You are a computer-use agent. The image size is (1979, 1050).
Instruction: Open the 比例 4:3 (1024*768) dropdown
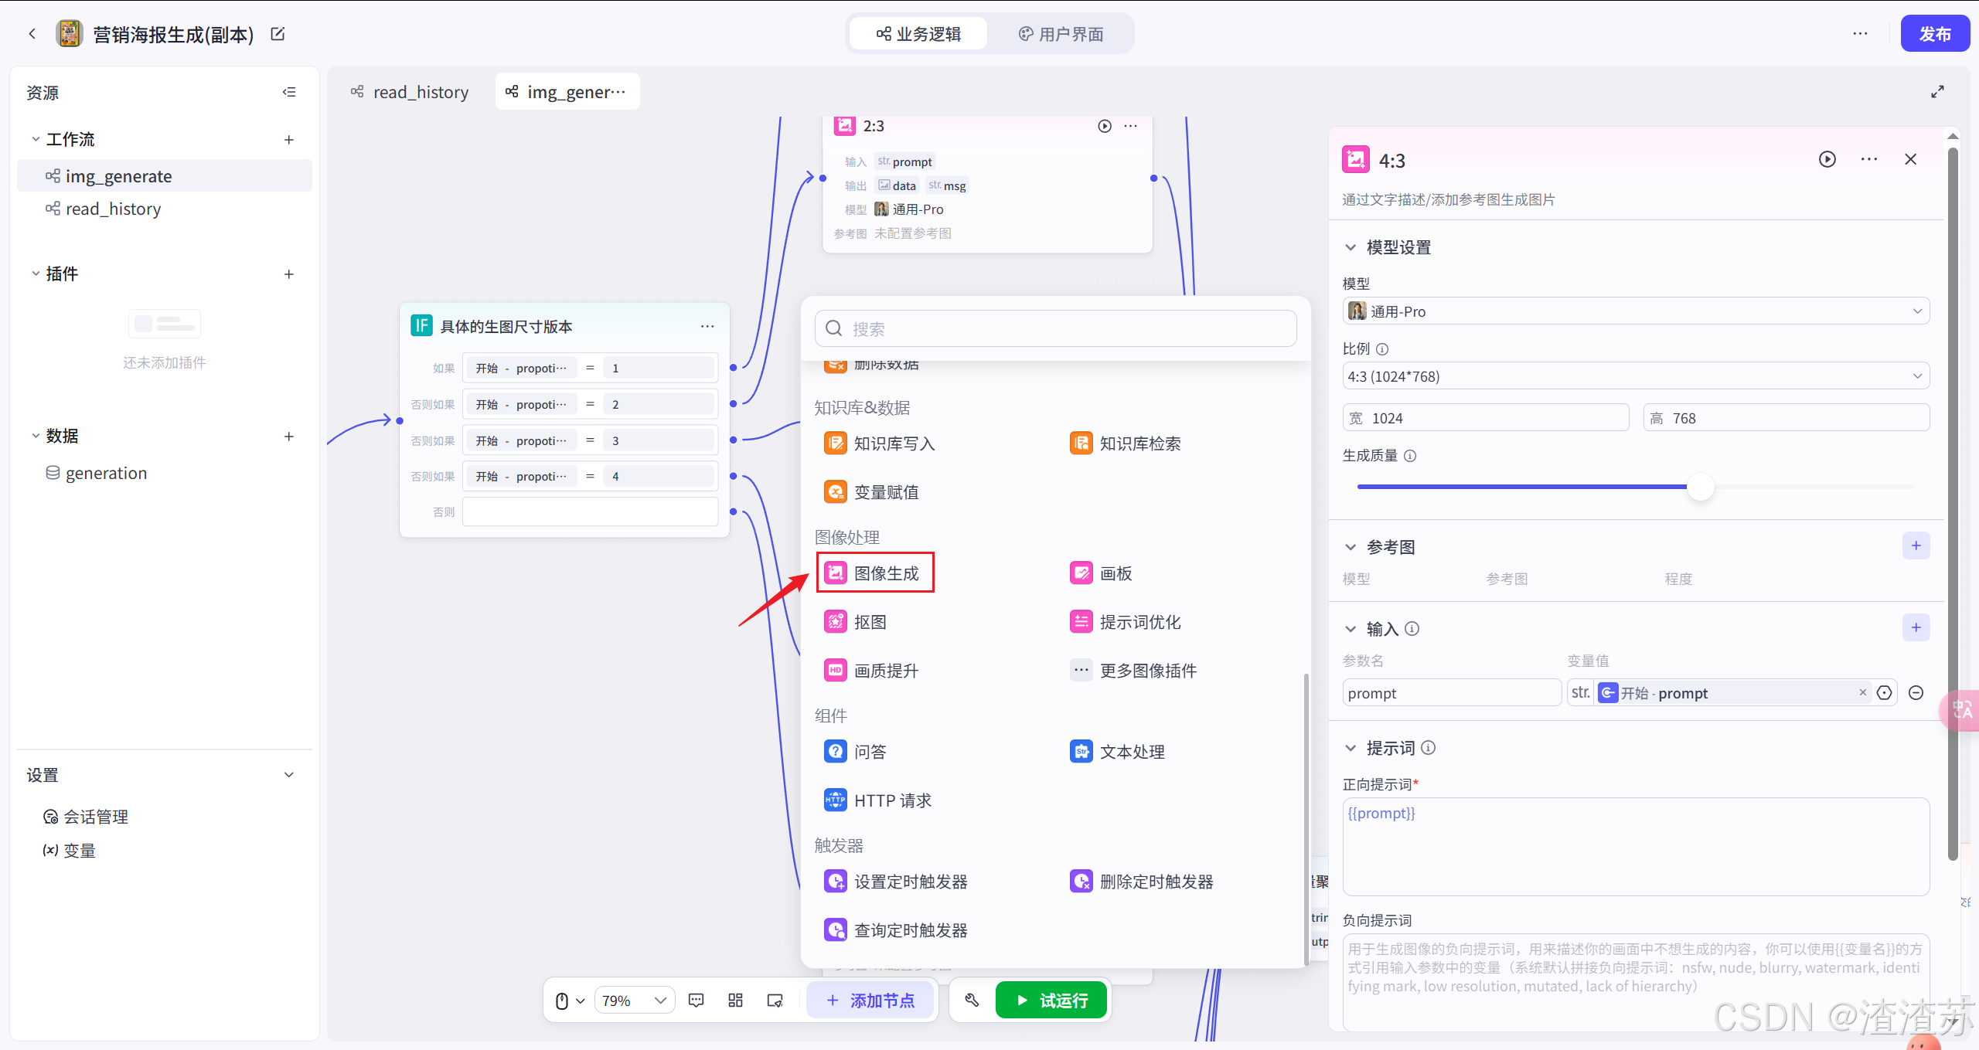tap(1635, 376)
